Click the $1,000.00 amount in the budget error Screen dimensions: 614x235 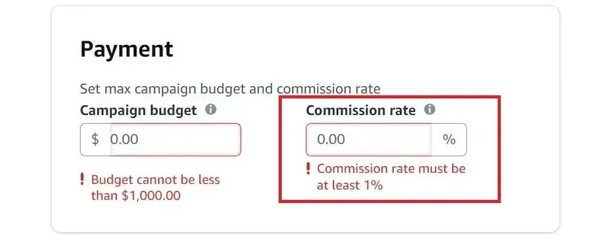pos(151,196)
